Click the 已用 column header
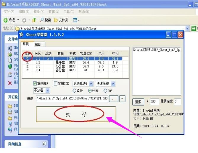 tap(102, 54)
